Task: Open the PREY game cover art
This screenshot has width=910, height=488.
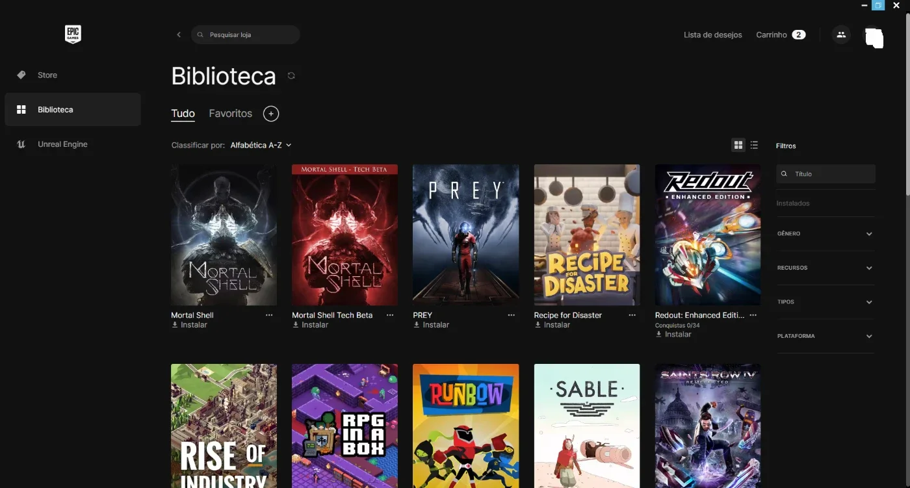Action: pos(466,235)
